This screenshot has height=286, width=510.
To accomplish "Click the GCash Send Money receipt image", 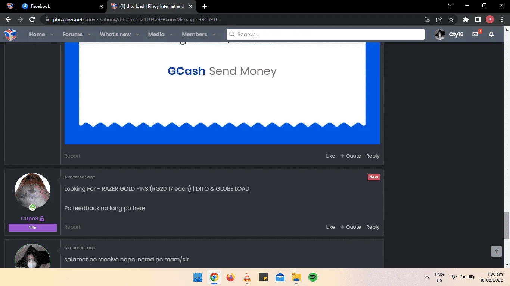I will pyautogui.click(x=222, y=93).
